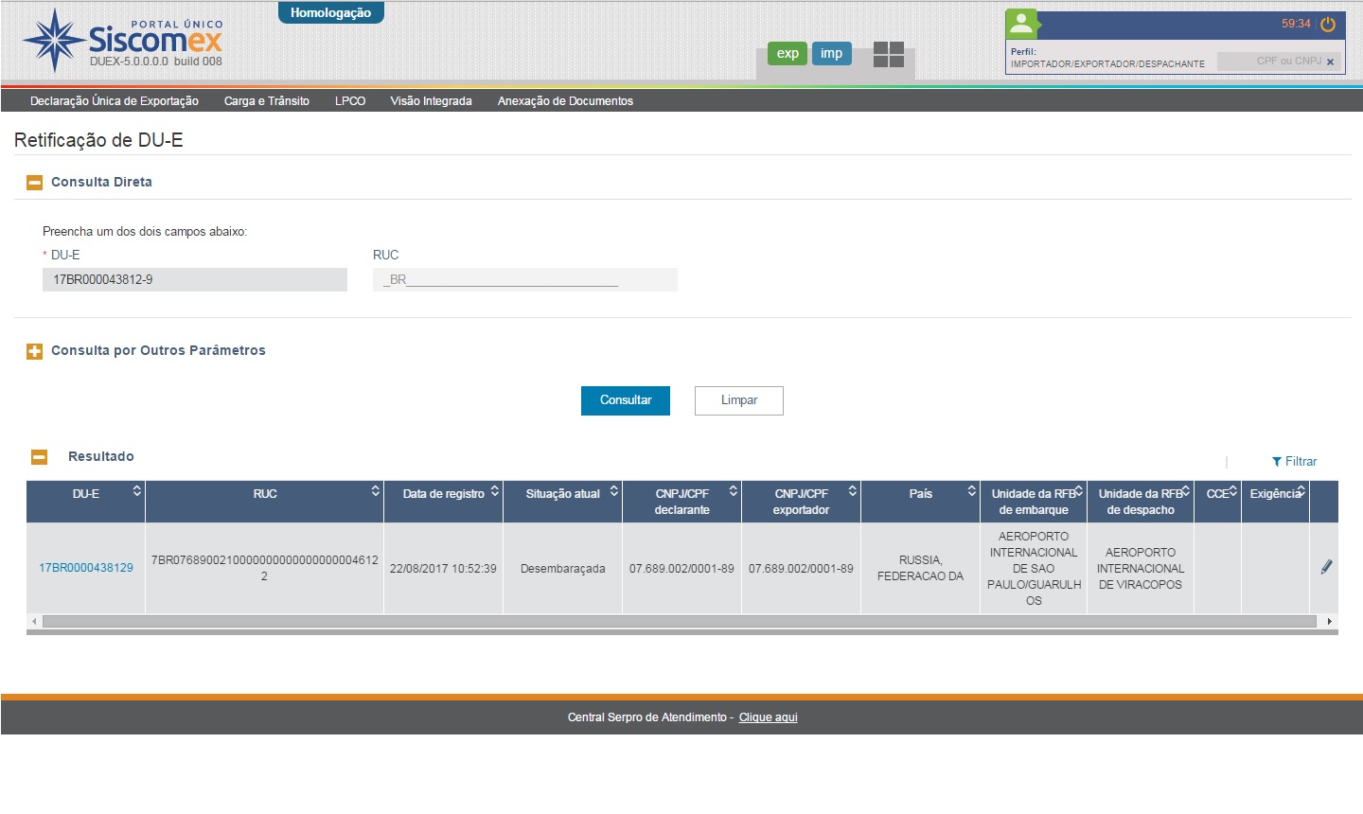Expand Consulta por Outros Parâmetros section

(x=34, y=351)
